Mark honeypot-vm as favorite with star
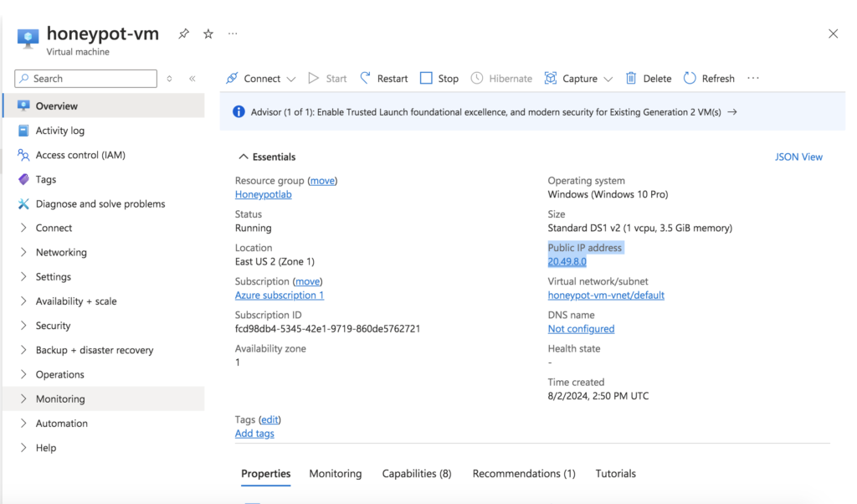Viewport: 857px width, 504px height. pyautogui.click(x=208, y=33)
